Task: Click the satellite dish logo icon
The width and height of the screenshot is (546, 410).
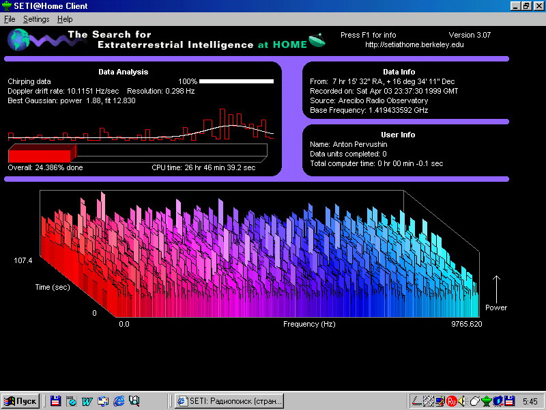Action: pos(317,40)
